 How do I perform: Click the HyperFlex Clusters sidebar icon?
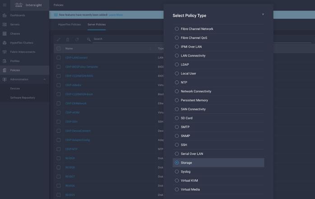pyautogui.click(x=5, y=43)
